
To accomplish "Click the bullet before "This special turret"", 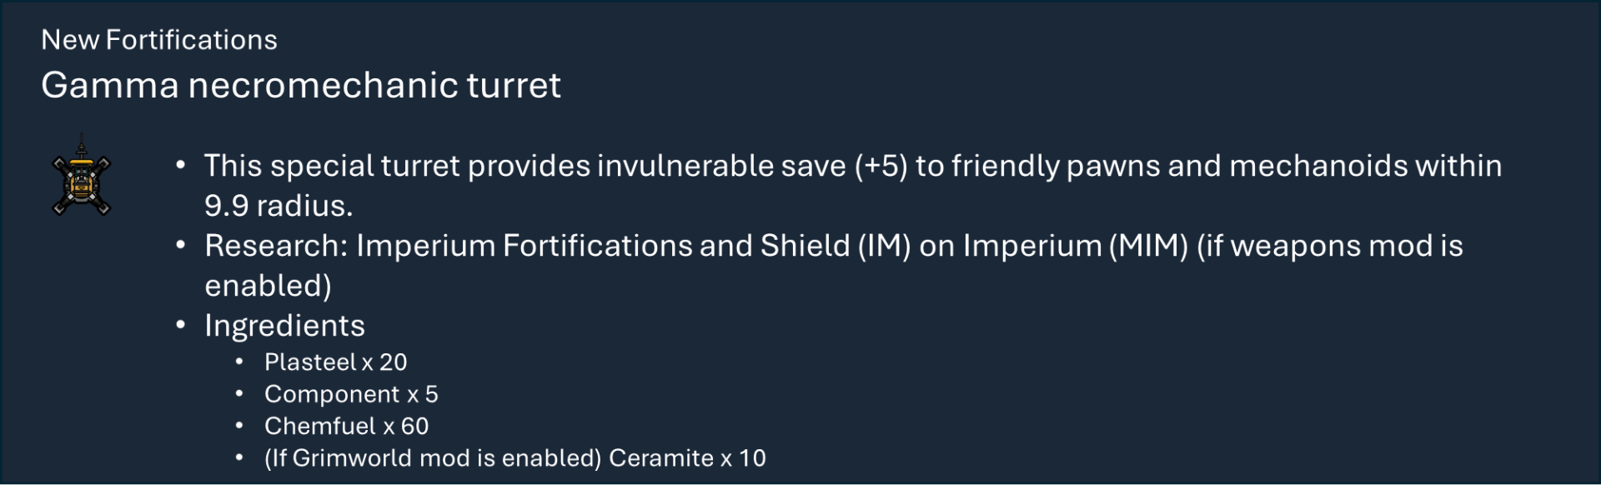I will (181, 165).
